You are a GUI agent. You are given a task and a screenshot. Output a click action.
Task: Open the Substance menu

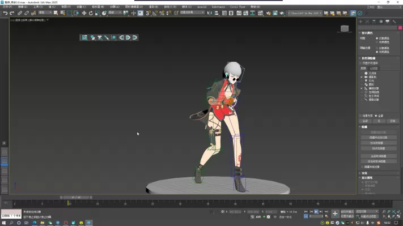[x=218, y=7]
